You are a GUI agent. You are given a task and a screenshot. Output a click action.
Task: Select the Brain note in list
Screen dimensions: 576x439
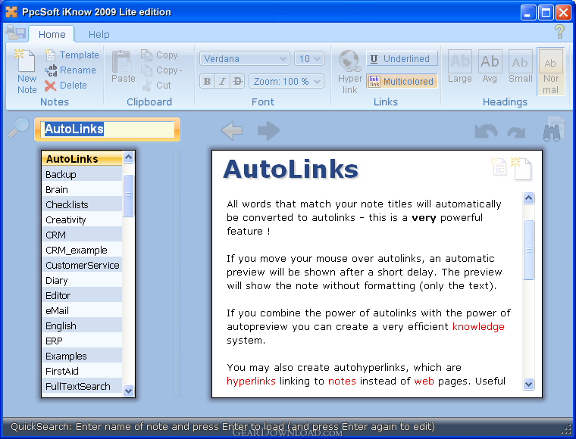coord(83,190)
